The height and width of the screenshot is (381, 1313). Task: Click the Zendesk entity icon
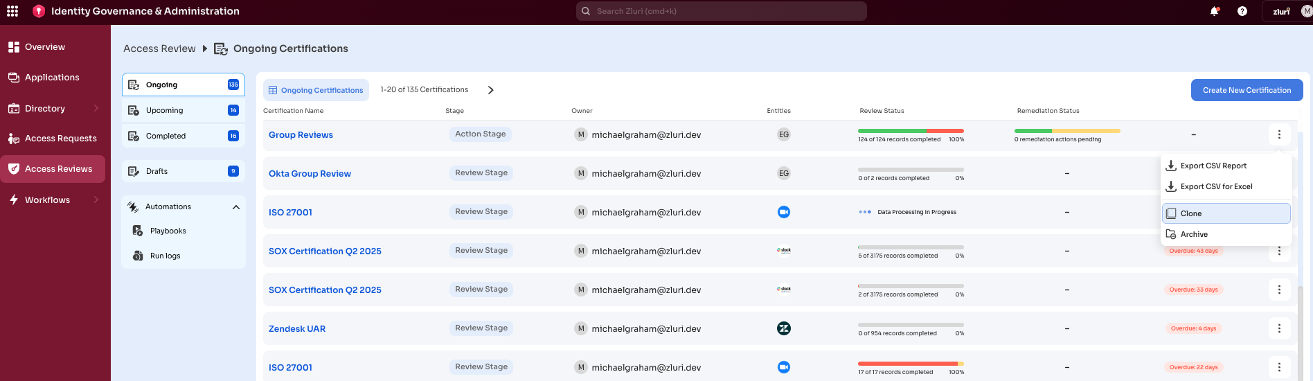(784, 328)
